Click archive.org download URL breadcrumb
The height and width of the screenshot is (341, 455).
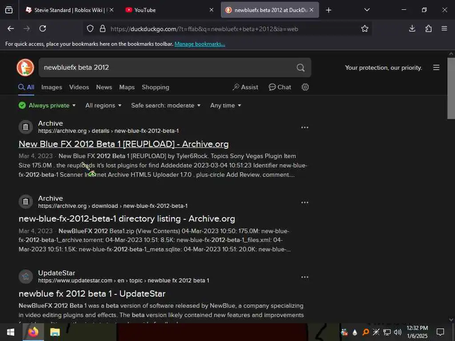[x=112, y=206]
